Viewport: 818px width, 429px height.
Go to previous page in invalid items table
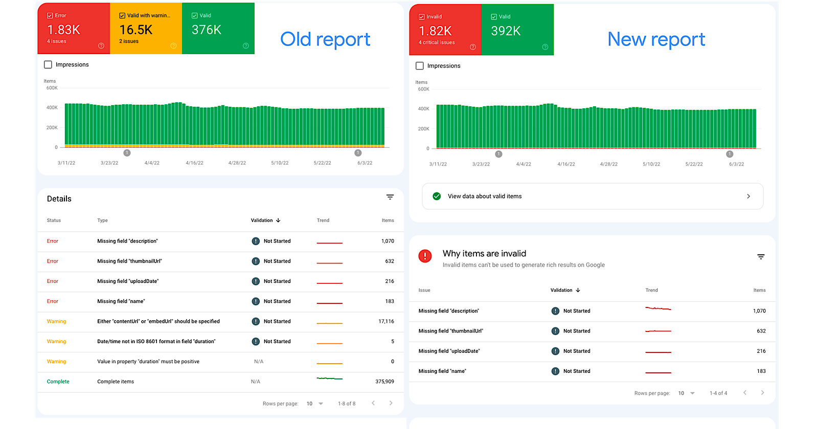(x=745, y=393)
